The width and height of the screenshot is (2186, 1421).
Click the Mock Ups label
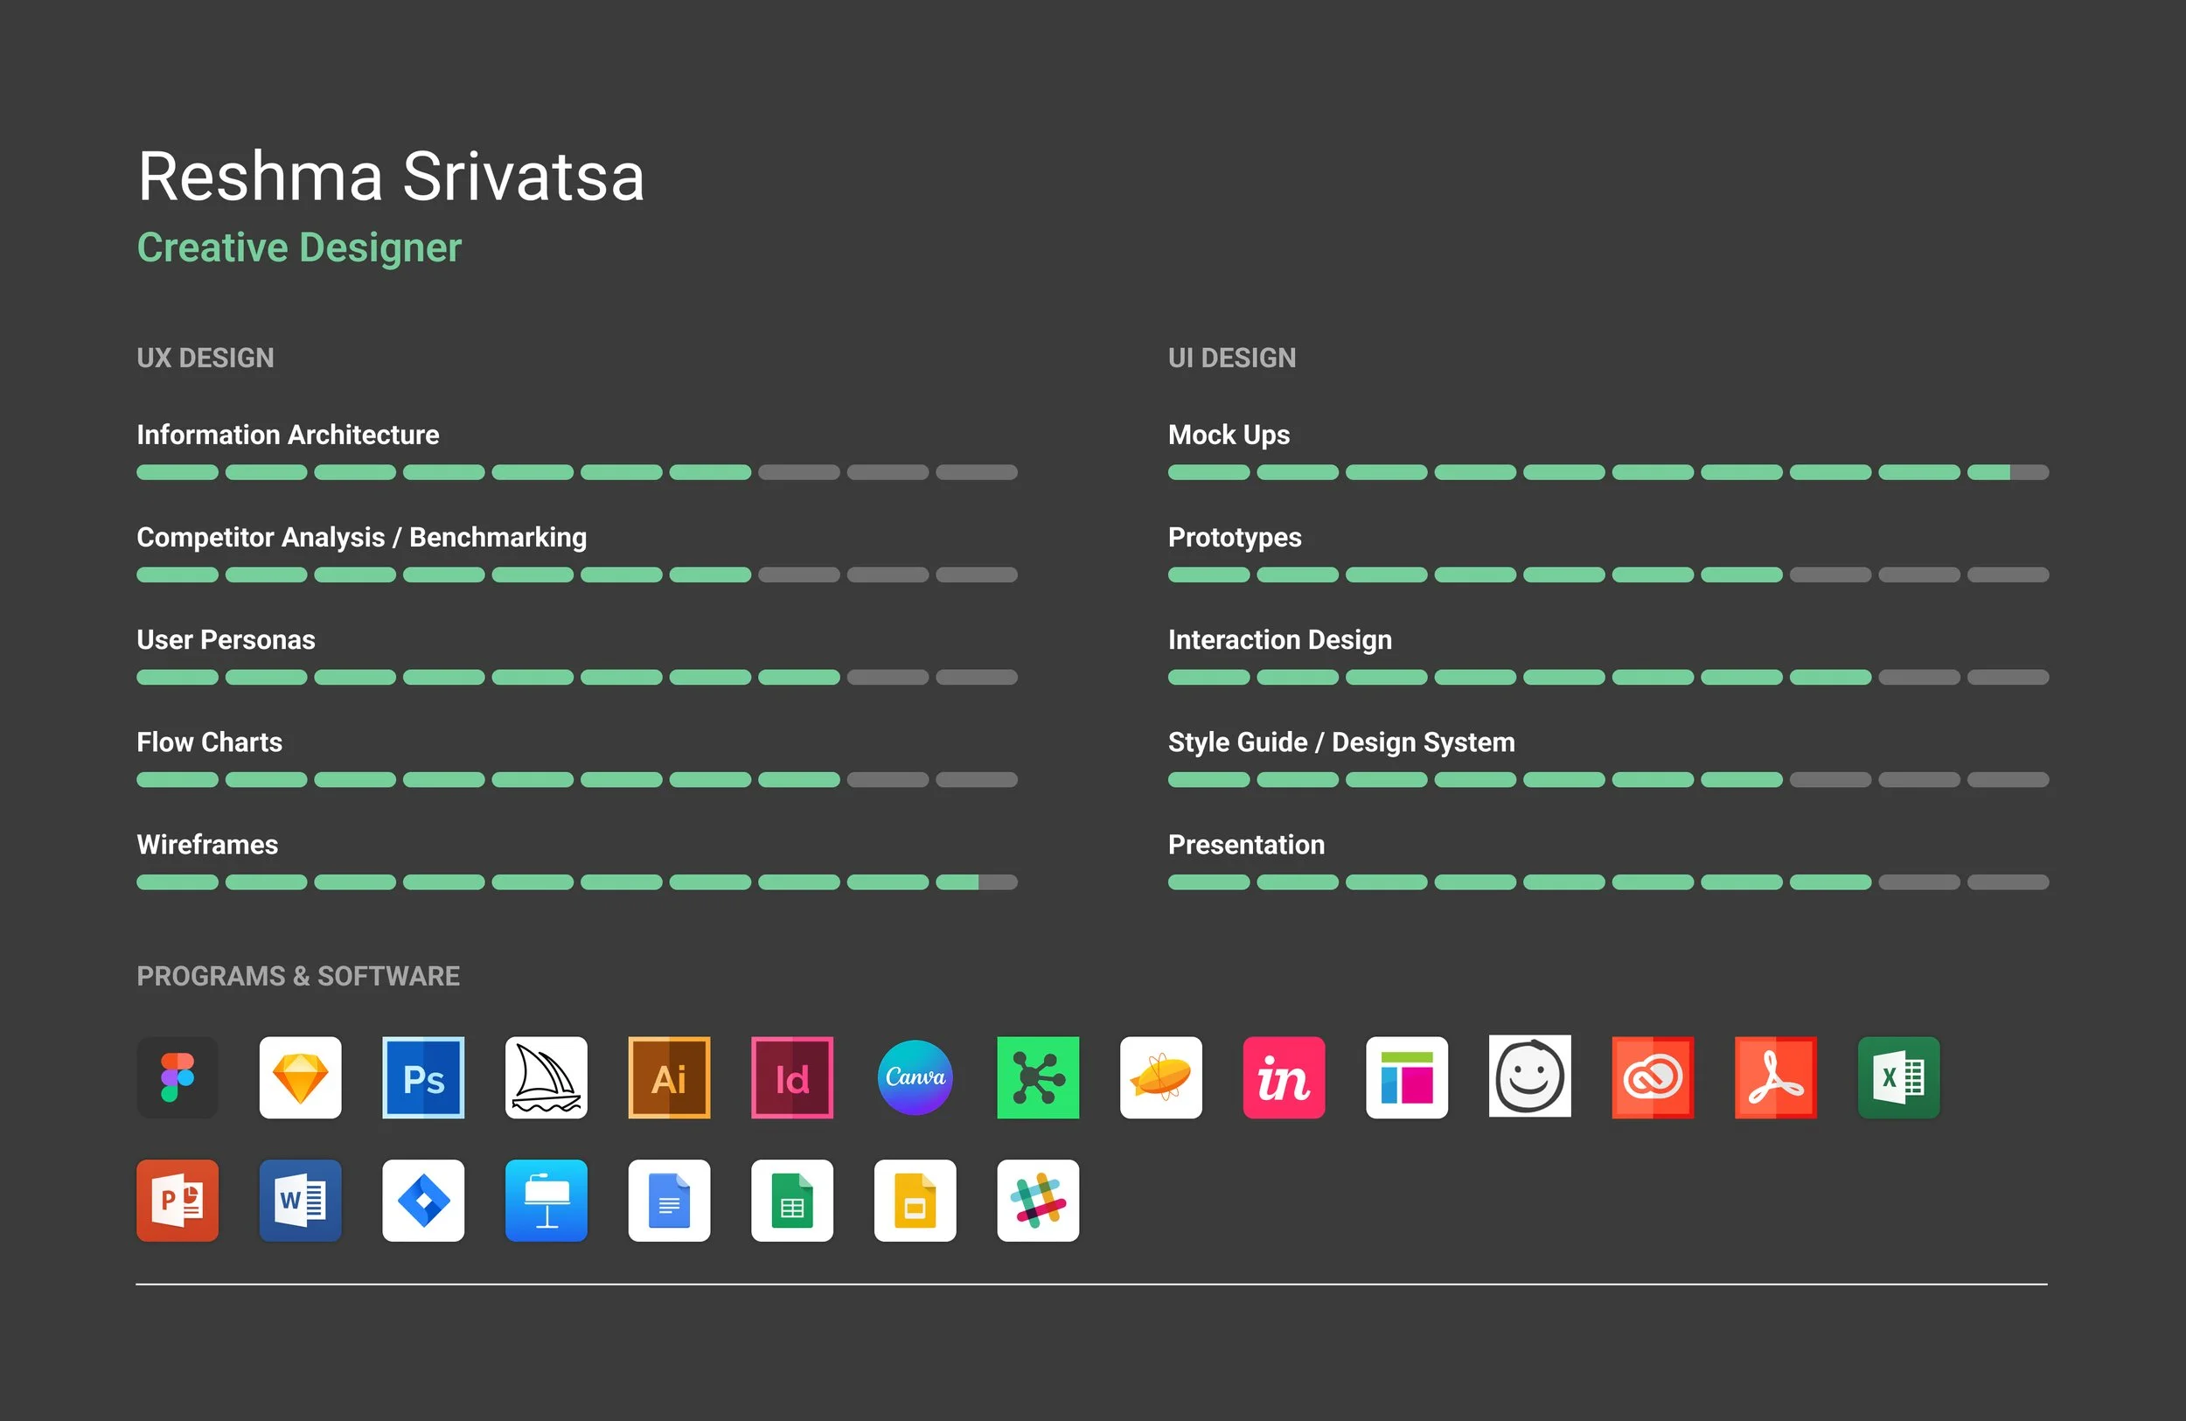[x=1229, y=435]
